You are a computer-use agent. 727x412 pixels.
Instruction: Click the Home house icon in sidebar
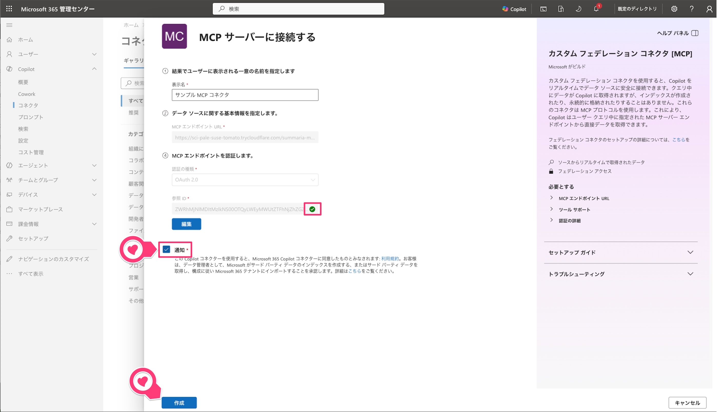[9, 40]
